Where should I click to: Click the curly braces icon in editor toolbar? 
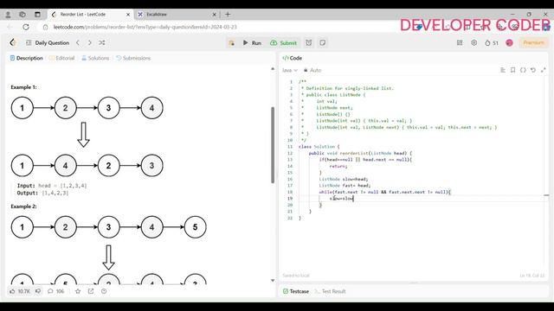tap(523, 70)
